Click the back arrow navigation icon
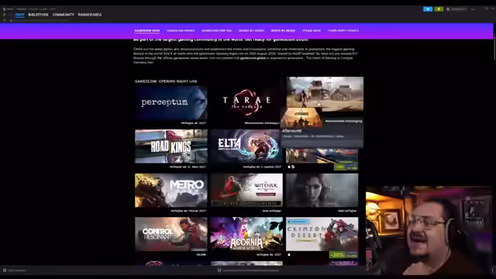This screenshot has width=496, height=279. point(4,15)
